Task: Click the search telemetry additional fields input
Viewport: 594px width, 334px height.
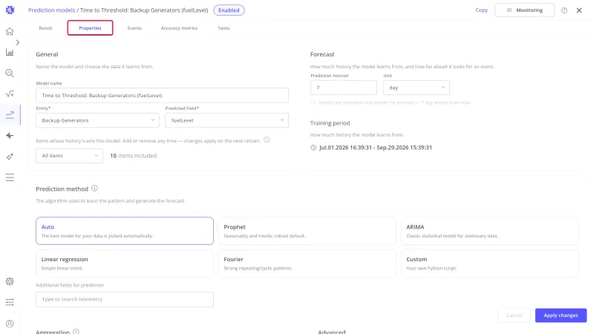Action: pos(125,299)
